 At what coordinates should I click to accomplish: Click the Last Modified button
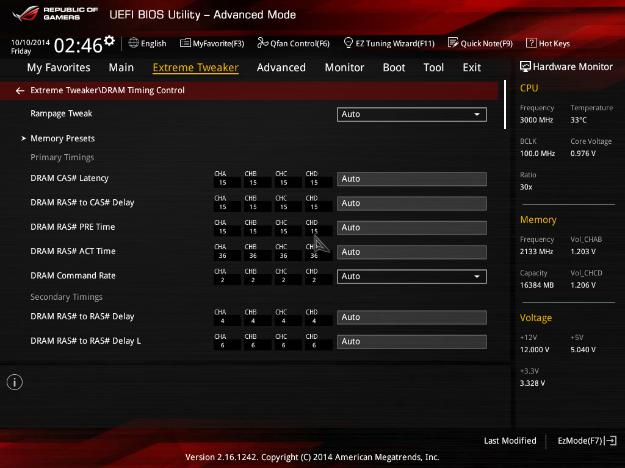[x=510, y=441]
